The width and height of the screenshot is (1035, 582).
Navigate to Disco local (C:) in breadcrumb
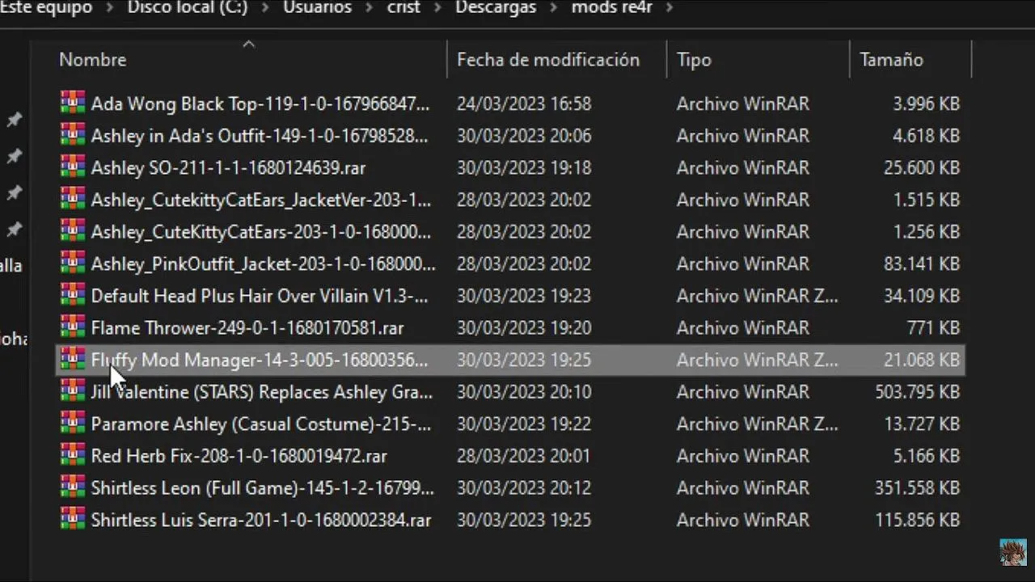[x=188, y=8]
